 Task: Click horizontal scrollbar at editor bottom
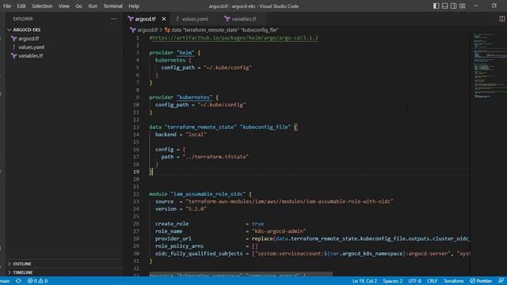(x=241, y=275)
